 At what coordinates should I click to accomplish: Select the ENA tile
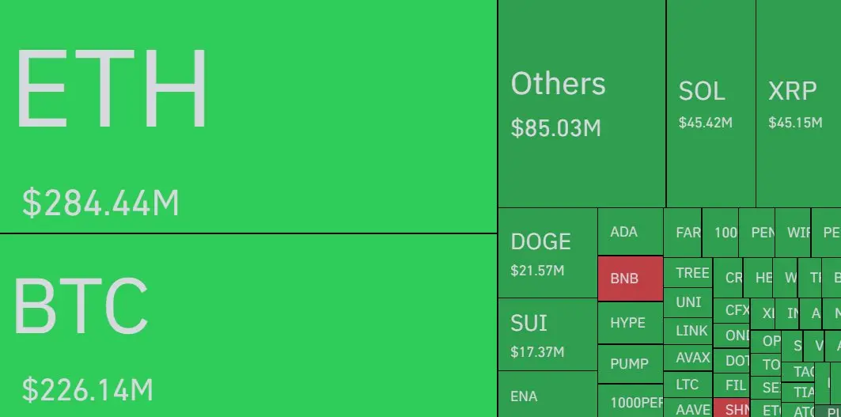coord(547,395)
